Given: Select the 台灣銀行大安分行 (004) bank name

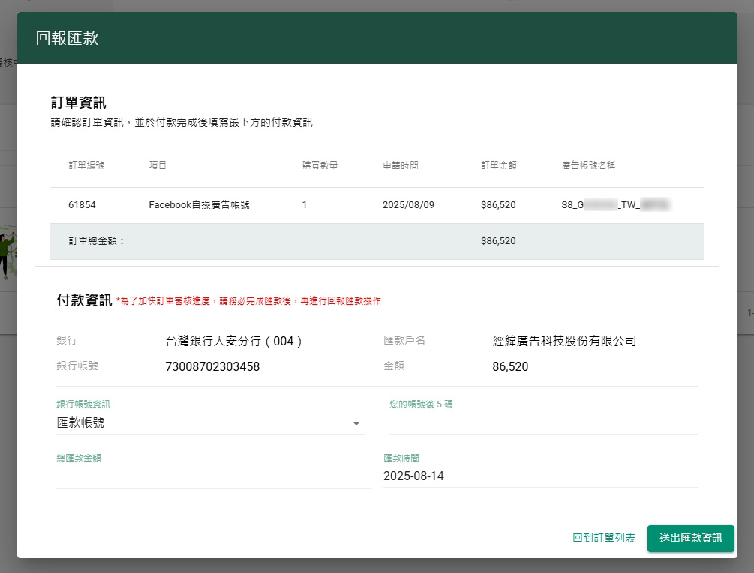Looking at the screenshot, I should click(234, 341).
